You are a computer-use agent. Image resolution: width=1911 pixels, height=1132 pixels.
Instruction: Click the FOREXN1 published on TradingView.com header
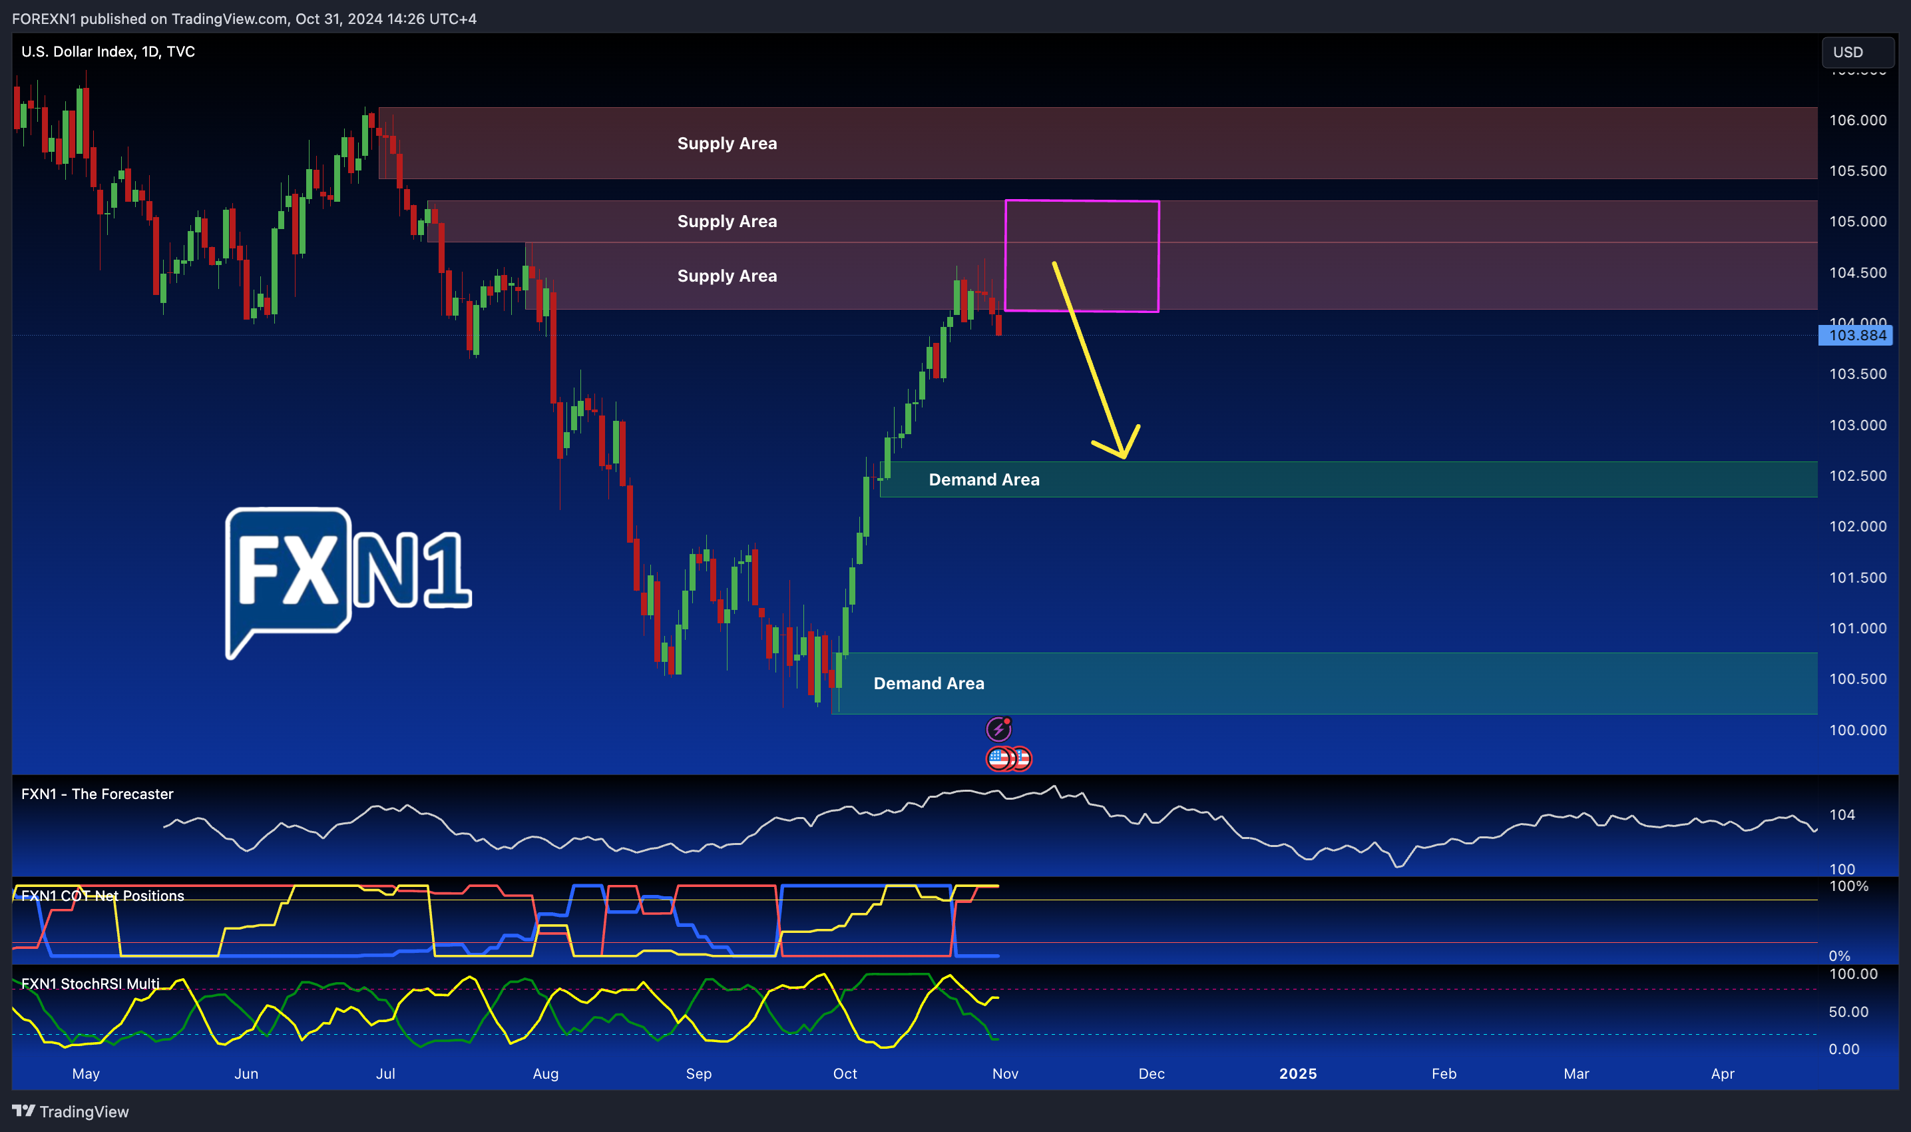point(245,18)
